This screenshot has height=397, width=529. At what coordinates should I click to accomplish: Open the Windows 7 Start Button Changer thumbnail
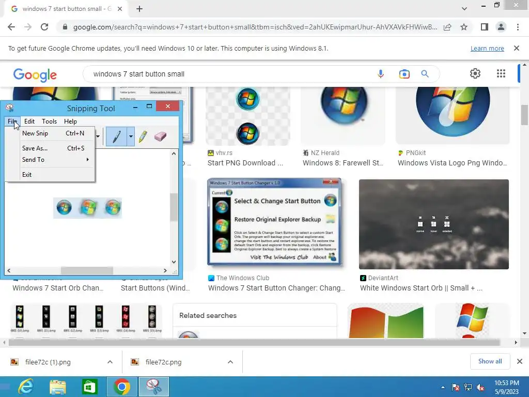point(274,223)
